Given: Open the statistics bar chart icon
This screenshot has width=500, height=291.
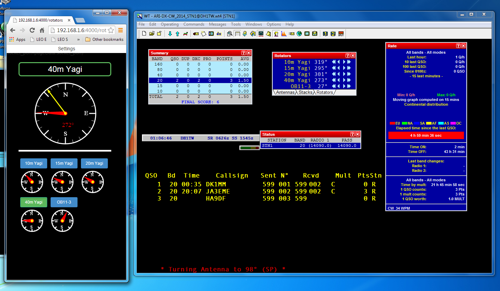Looking at the screenshot, I should coord(284,34).
